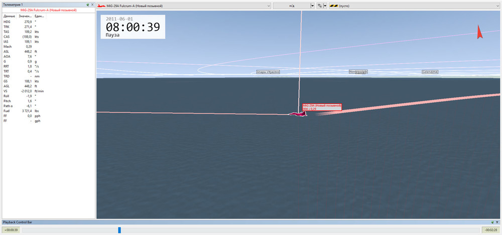The height and width of the screenshot is (235, 502).
Task: Click the Пауза status text
Action: pyautogui.click(x=112, y=35)
